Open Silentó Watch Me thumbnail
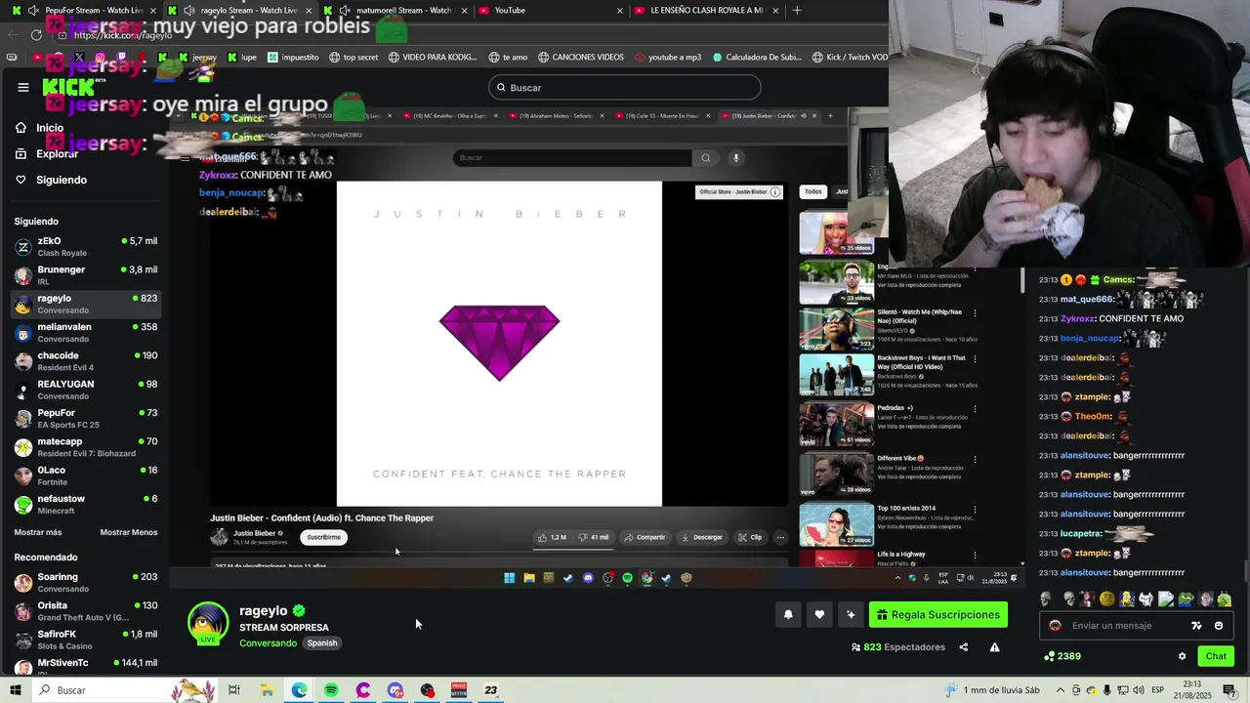The height and width of the screenshot is (703, 1250). coord(837,329)
